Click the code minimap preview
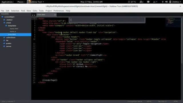183x103 pixels. [173, 22]
